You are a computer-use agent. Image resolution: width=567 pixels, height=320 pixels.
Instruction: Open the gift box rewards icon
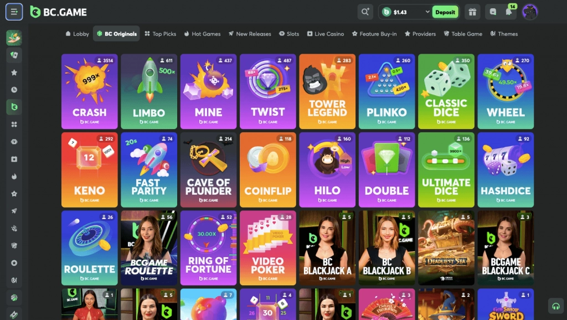[x=472, y=12]
